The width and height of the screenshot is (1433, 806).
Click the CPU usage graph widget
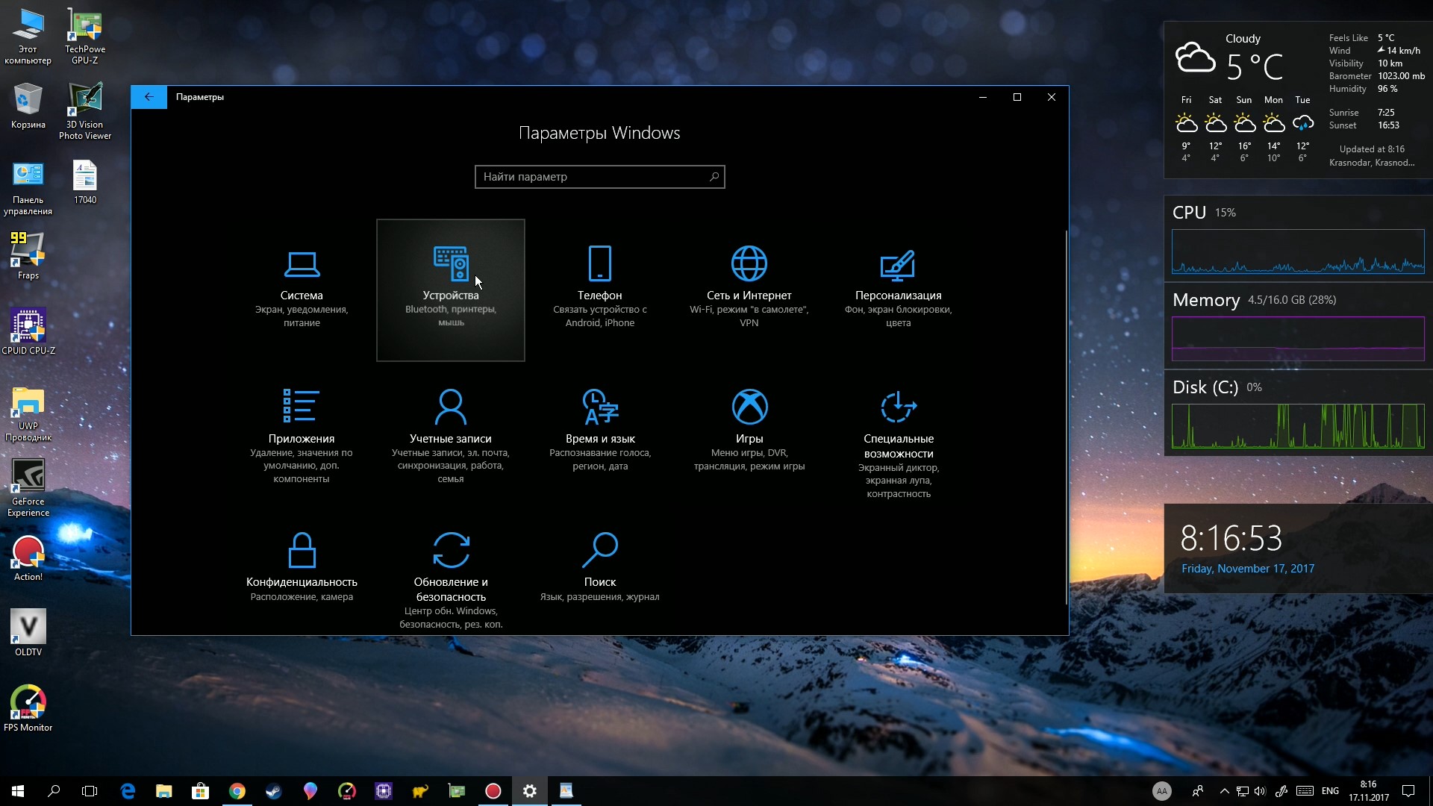point(1298,252)
